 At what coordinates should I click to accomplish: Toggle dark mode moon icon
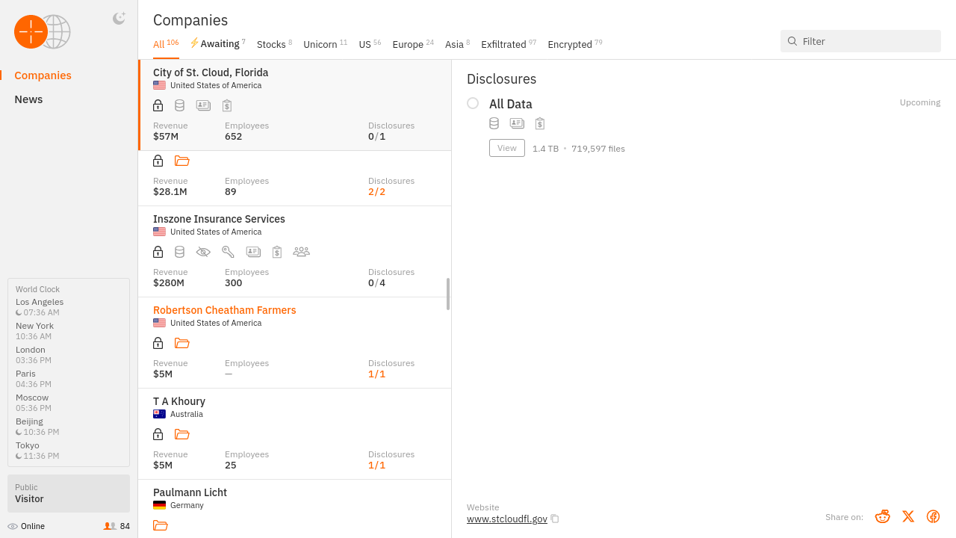[x=119, y=19]
